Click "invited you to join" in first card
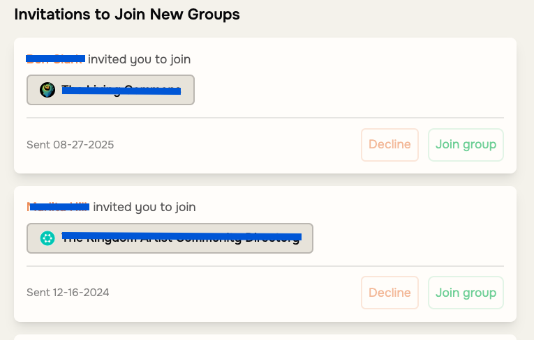Screen dimensions: 534x340 tap(139, 59)
